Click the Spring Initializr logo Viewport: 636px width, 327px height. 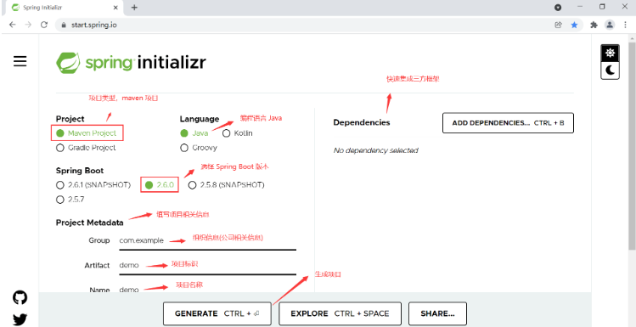point(131,63)
